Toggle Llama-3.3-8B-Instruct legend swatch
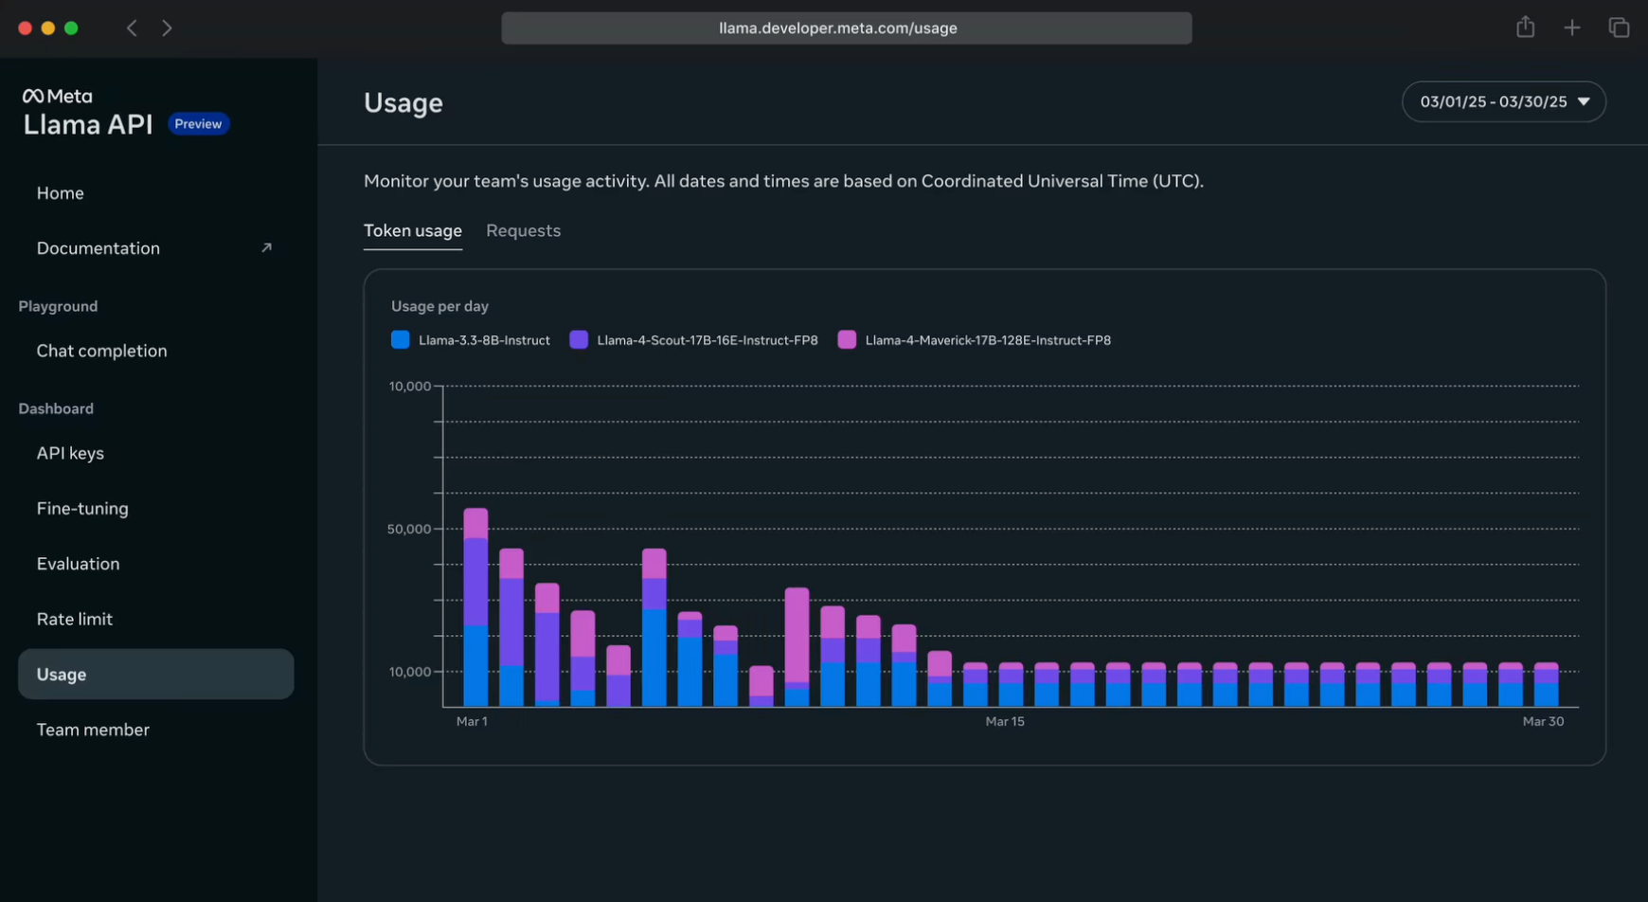The width and height of the screenshot is (1648, 902). tap(401, 340)
